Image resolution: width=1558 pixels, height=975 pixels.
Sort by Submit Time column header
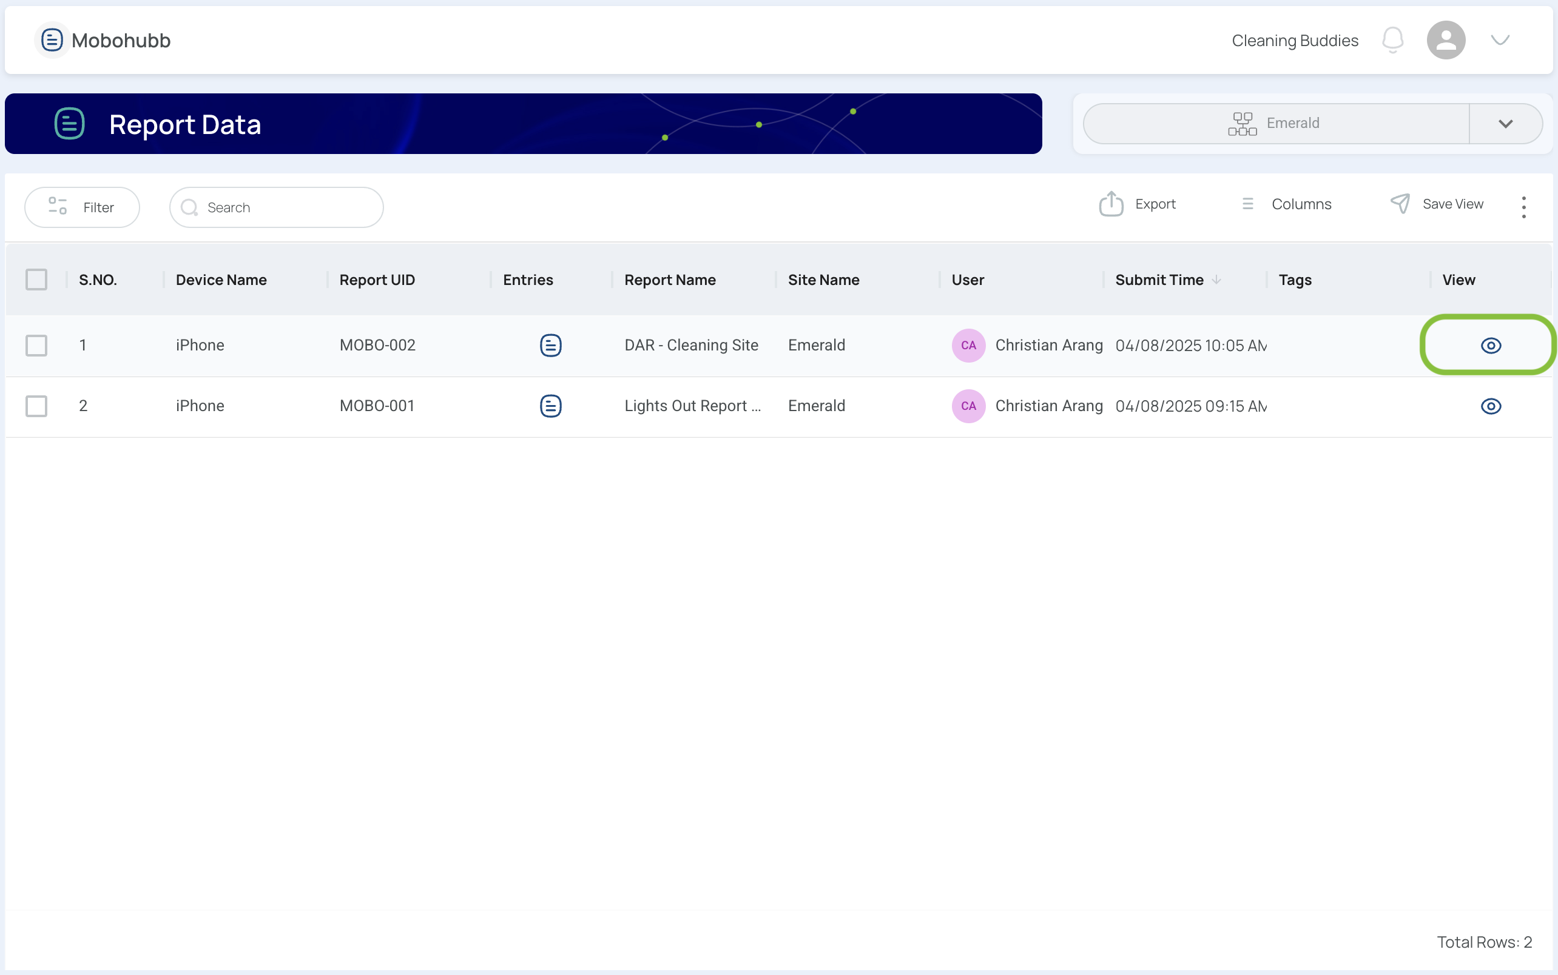1159,280
